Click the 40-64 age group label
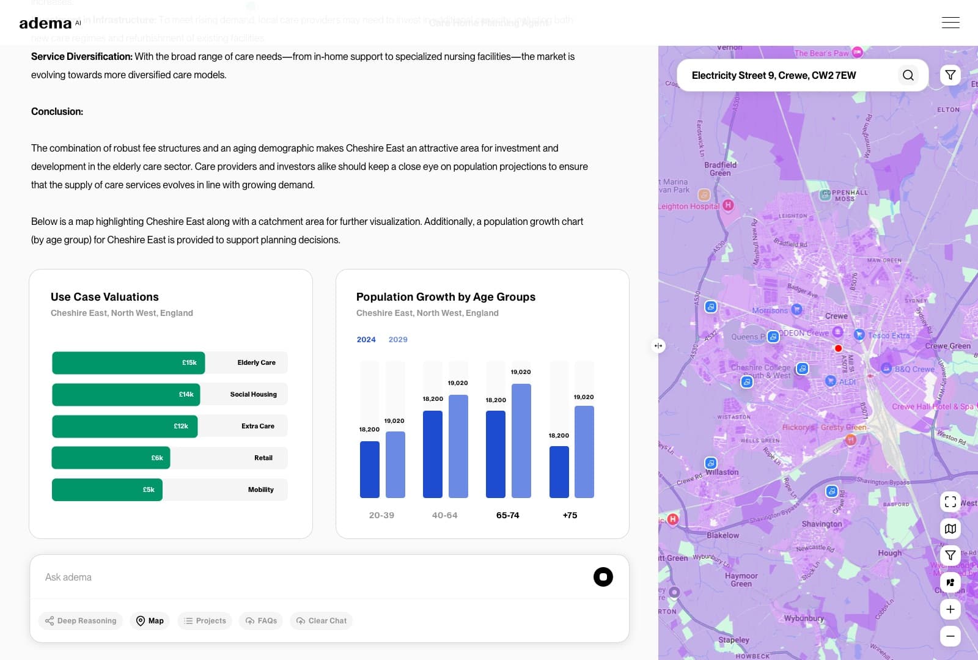978x660 pixels. (x=444, y=515)
